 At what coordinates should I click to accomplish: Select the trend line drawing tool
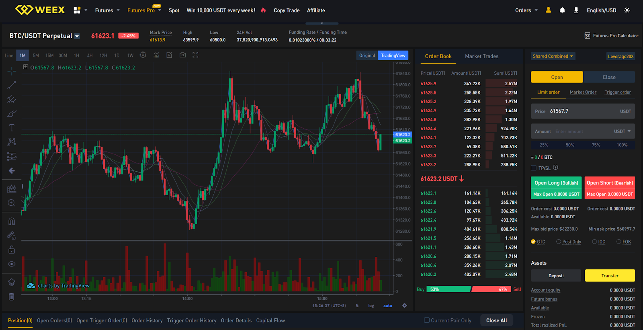[12, 85]
